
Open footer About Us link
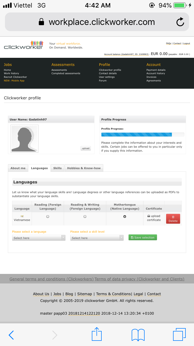tap(41, 294)
